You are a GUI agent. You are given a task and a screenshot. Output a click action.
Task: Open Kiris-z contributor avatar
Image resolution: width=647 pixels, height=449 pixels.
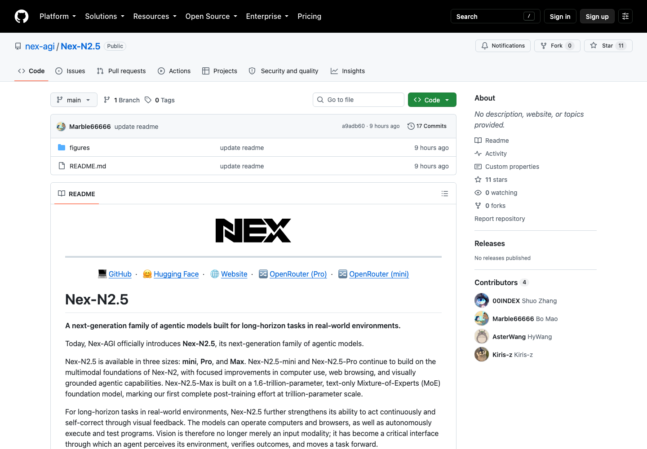pyautogui.click(x=482, y=354)
